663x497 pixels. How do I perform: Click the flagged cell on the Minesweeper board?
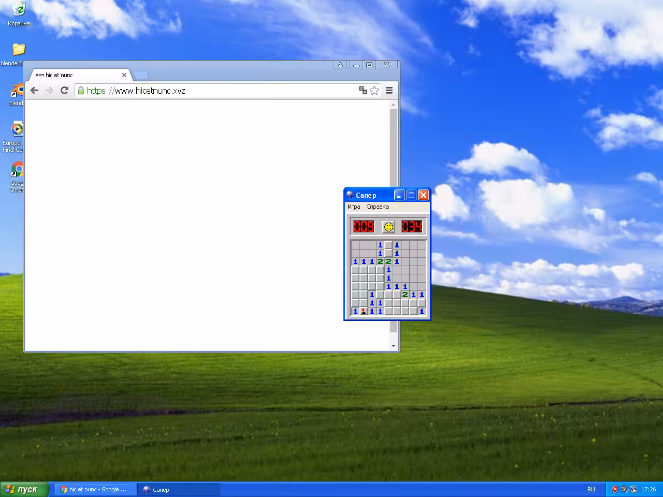point(364,311)
